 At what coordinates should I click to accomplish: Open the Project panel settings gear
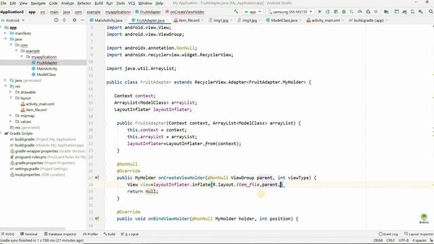coord(75,20)
